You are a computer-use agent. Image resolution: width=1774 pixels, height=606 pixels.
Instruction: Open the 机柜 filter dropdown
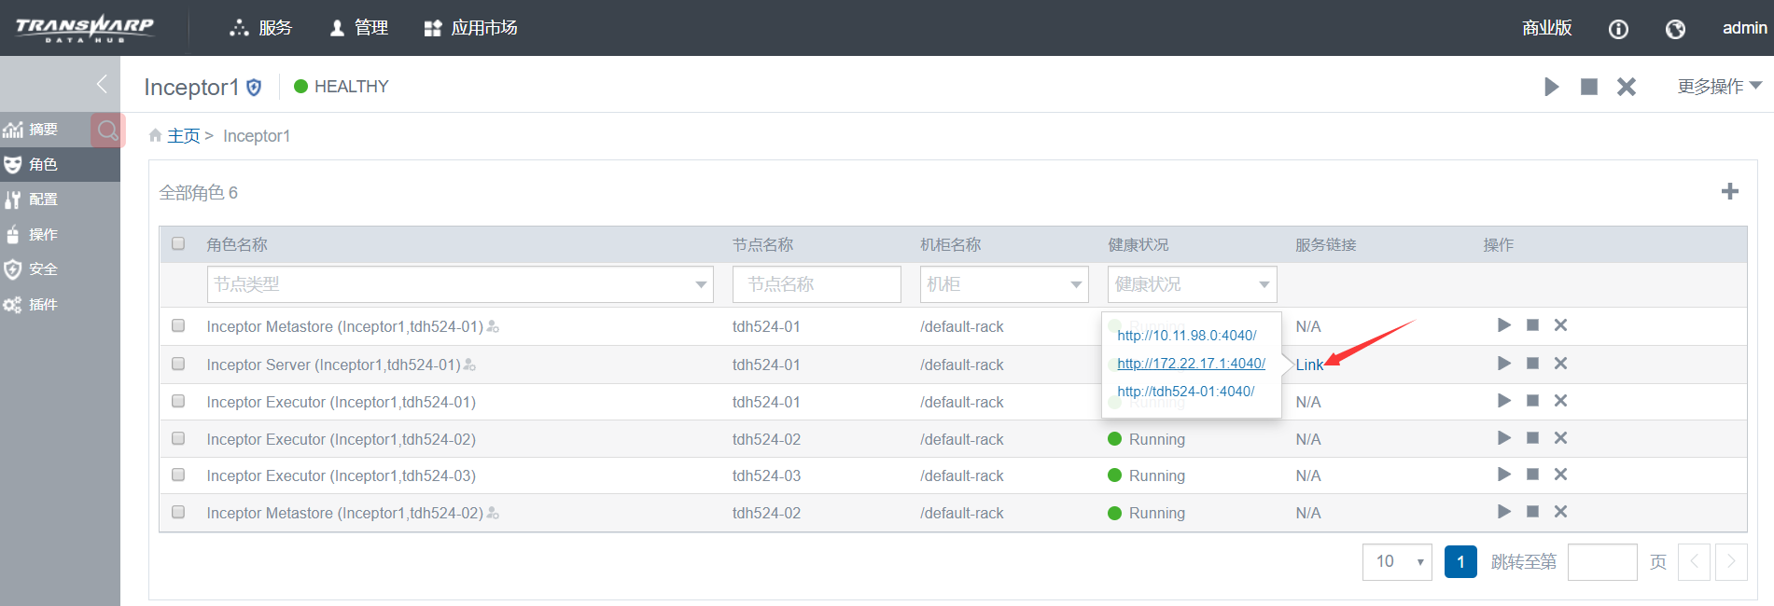click(x=1004, y=284)
